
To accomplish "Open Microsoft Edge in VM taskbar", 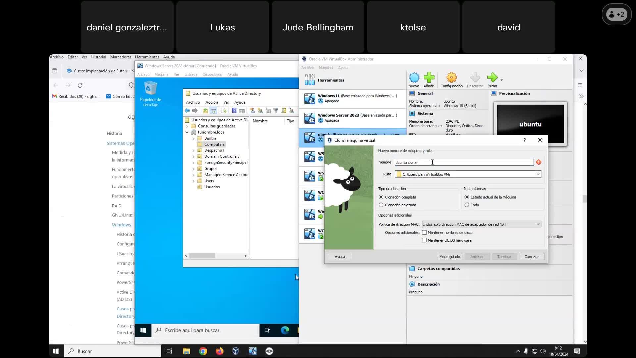I will tap(285, 330).
